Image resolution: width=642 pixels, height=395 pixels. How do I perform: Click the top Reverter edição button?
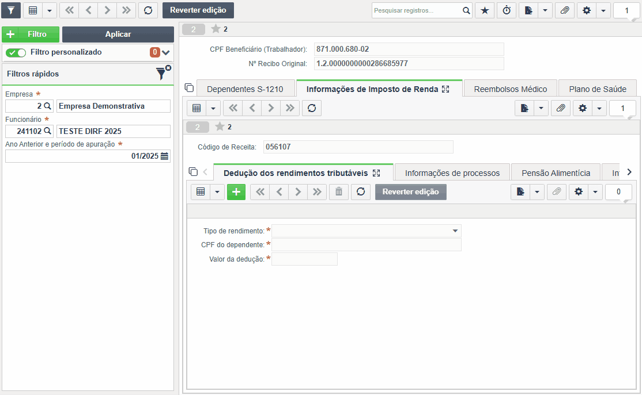(198, 10)
